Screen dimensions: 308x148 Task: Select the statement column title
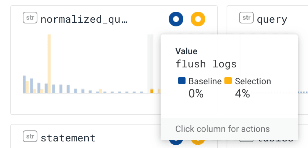pos(68,138)
